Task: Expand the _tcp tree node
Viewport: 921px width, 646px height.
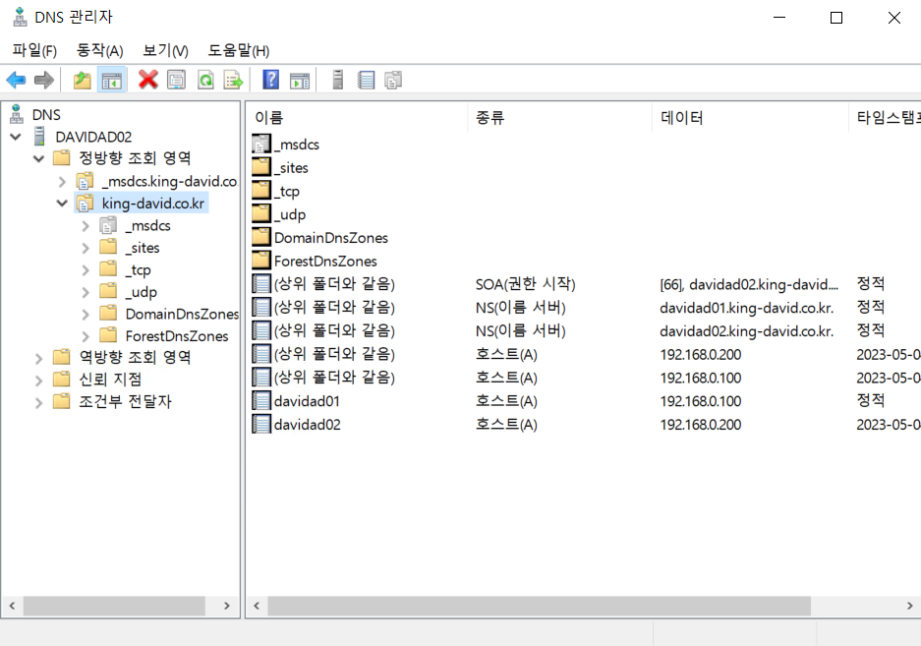Action: (86, 270)
